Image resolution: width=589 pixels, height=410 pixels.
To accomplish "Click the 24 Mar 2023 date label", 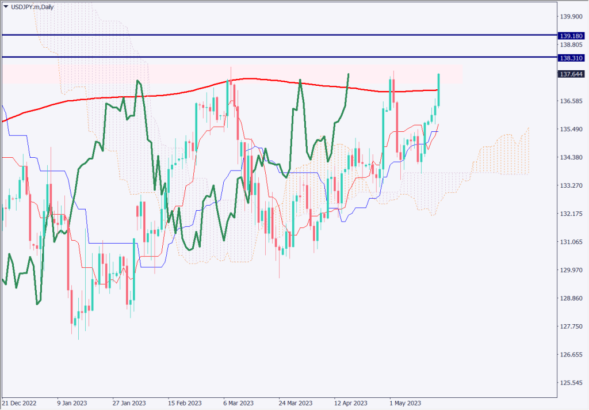I will (296, 403).
